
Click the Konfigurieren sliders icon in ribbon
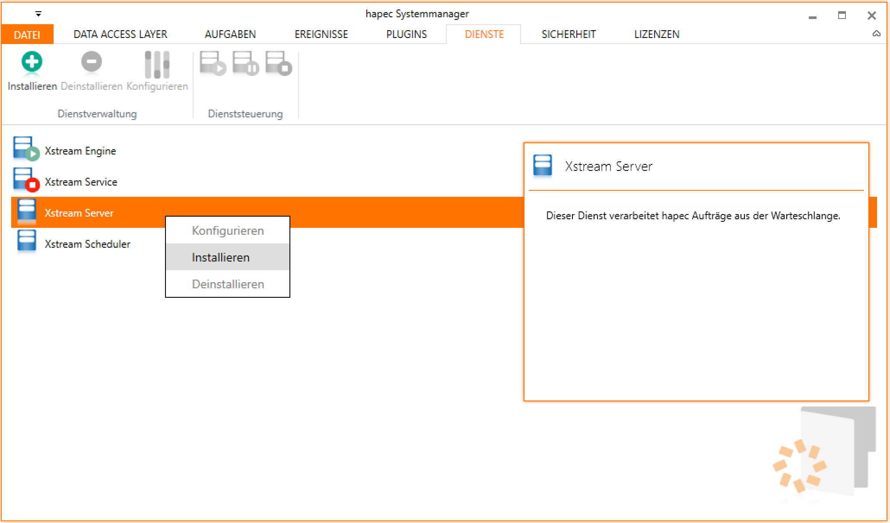[157, 65]
